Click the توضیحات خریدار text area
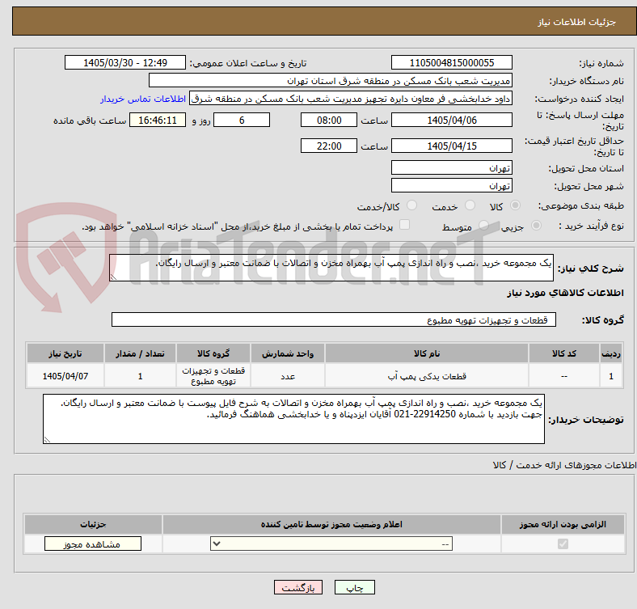 pyautogui.click(x=293, y=419)
